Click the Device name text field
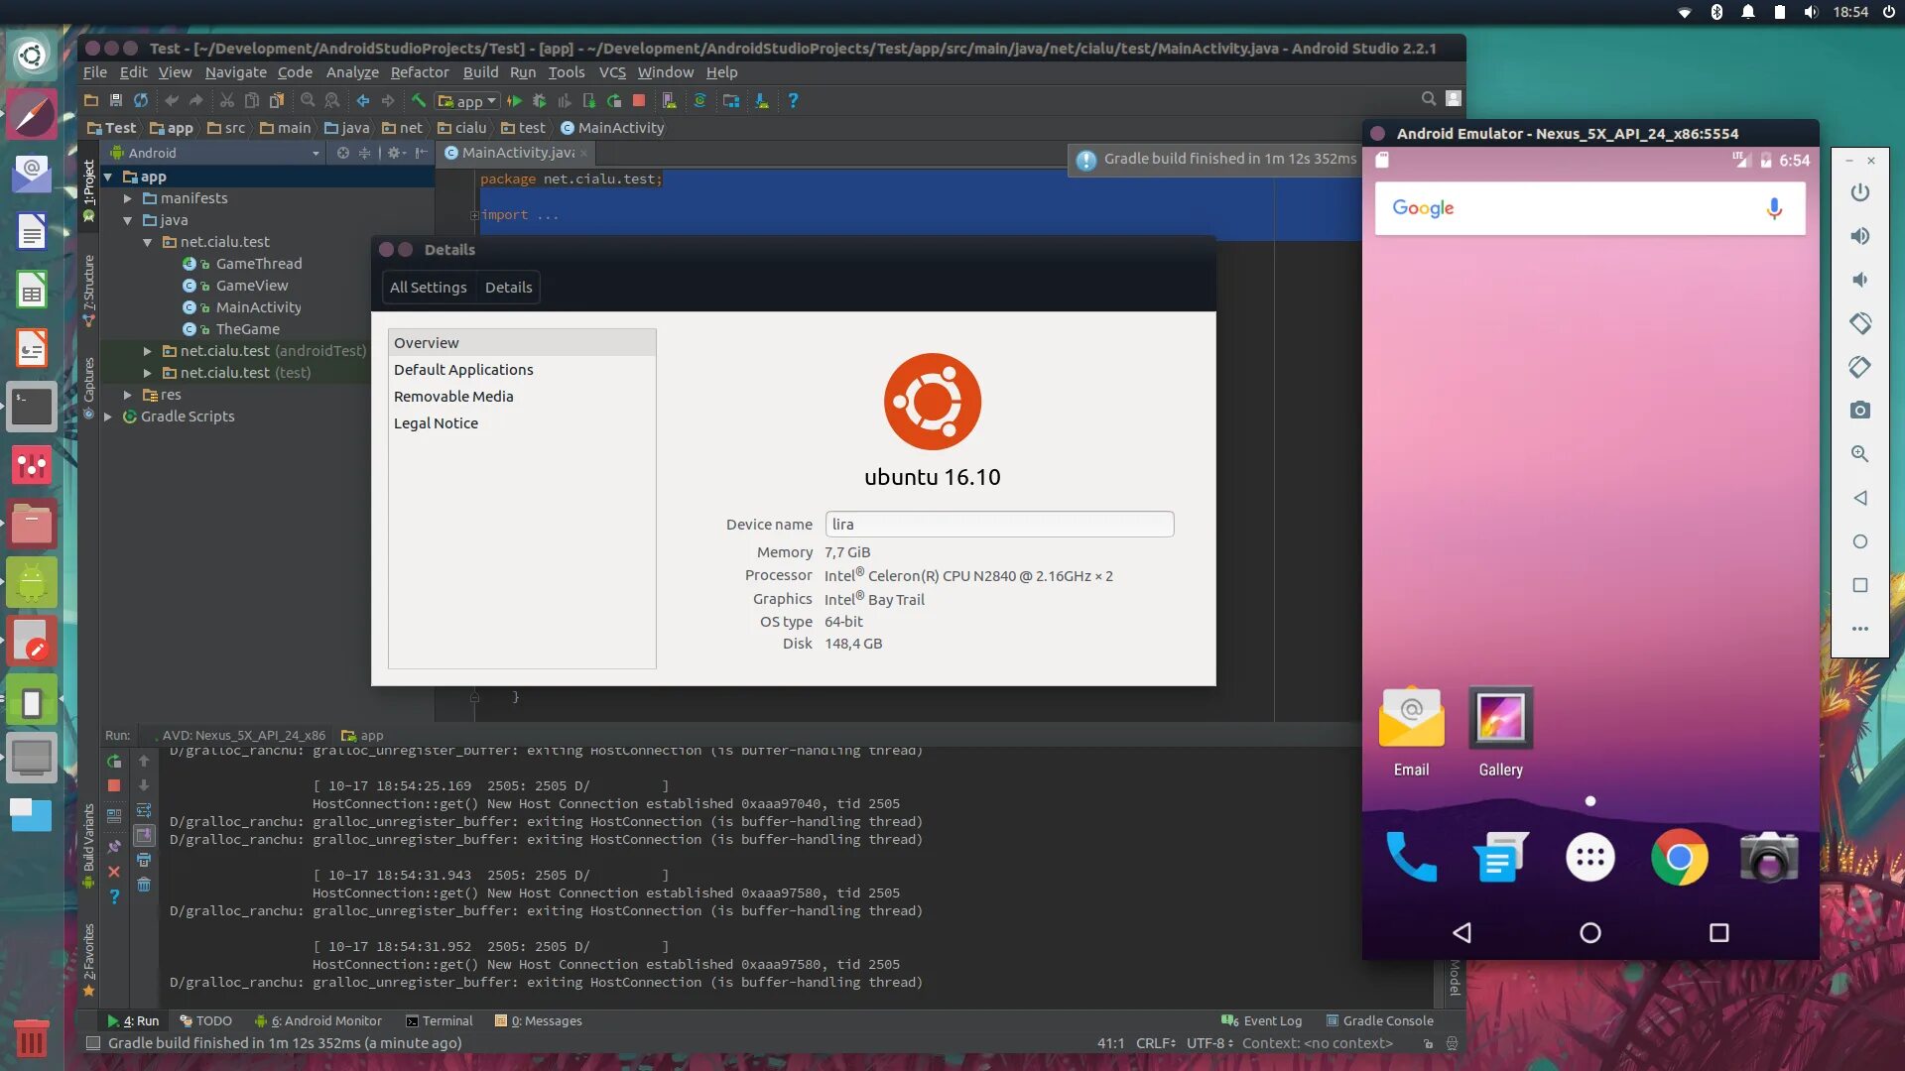Screen dimensions: 1905x1071 click(999, 524)
